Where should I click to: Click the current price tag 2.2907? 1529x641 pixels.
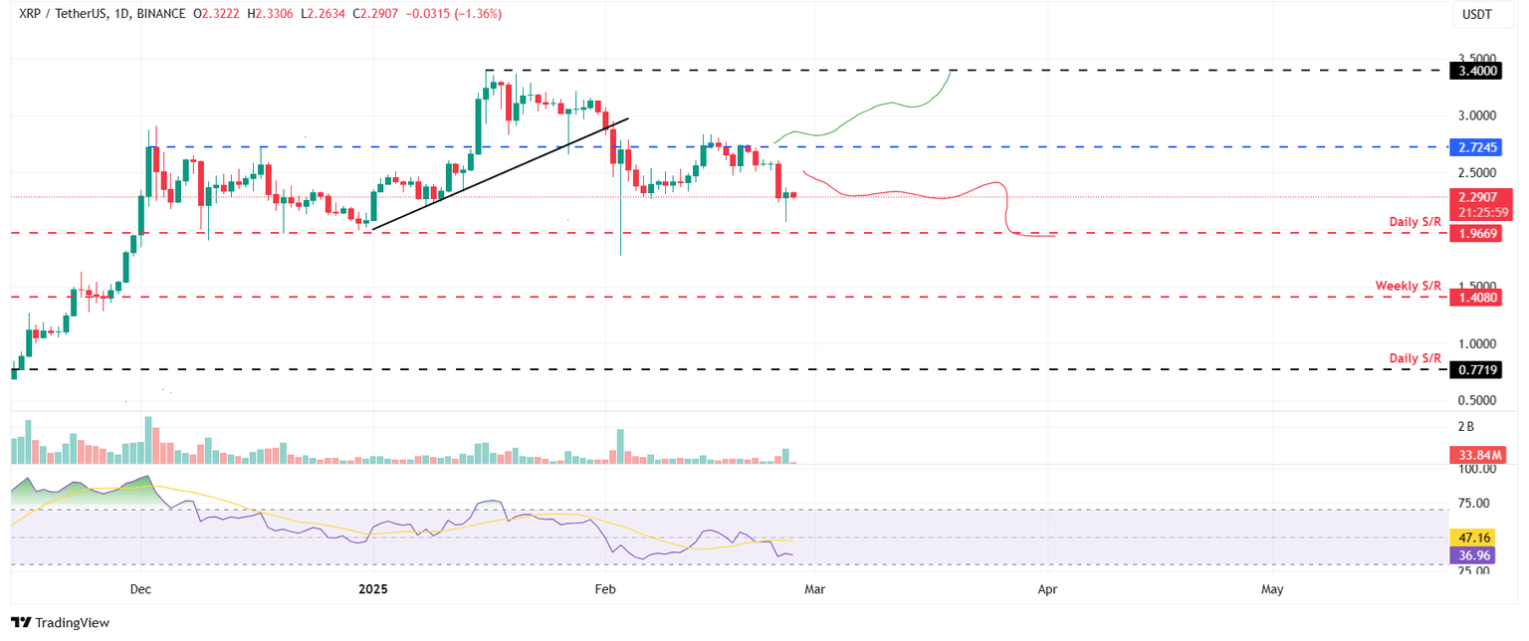(1477, 197)
